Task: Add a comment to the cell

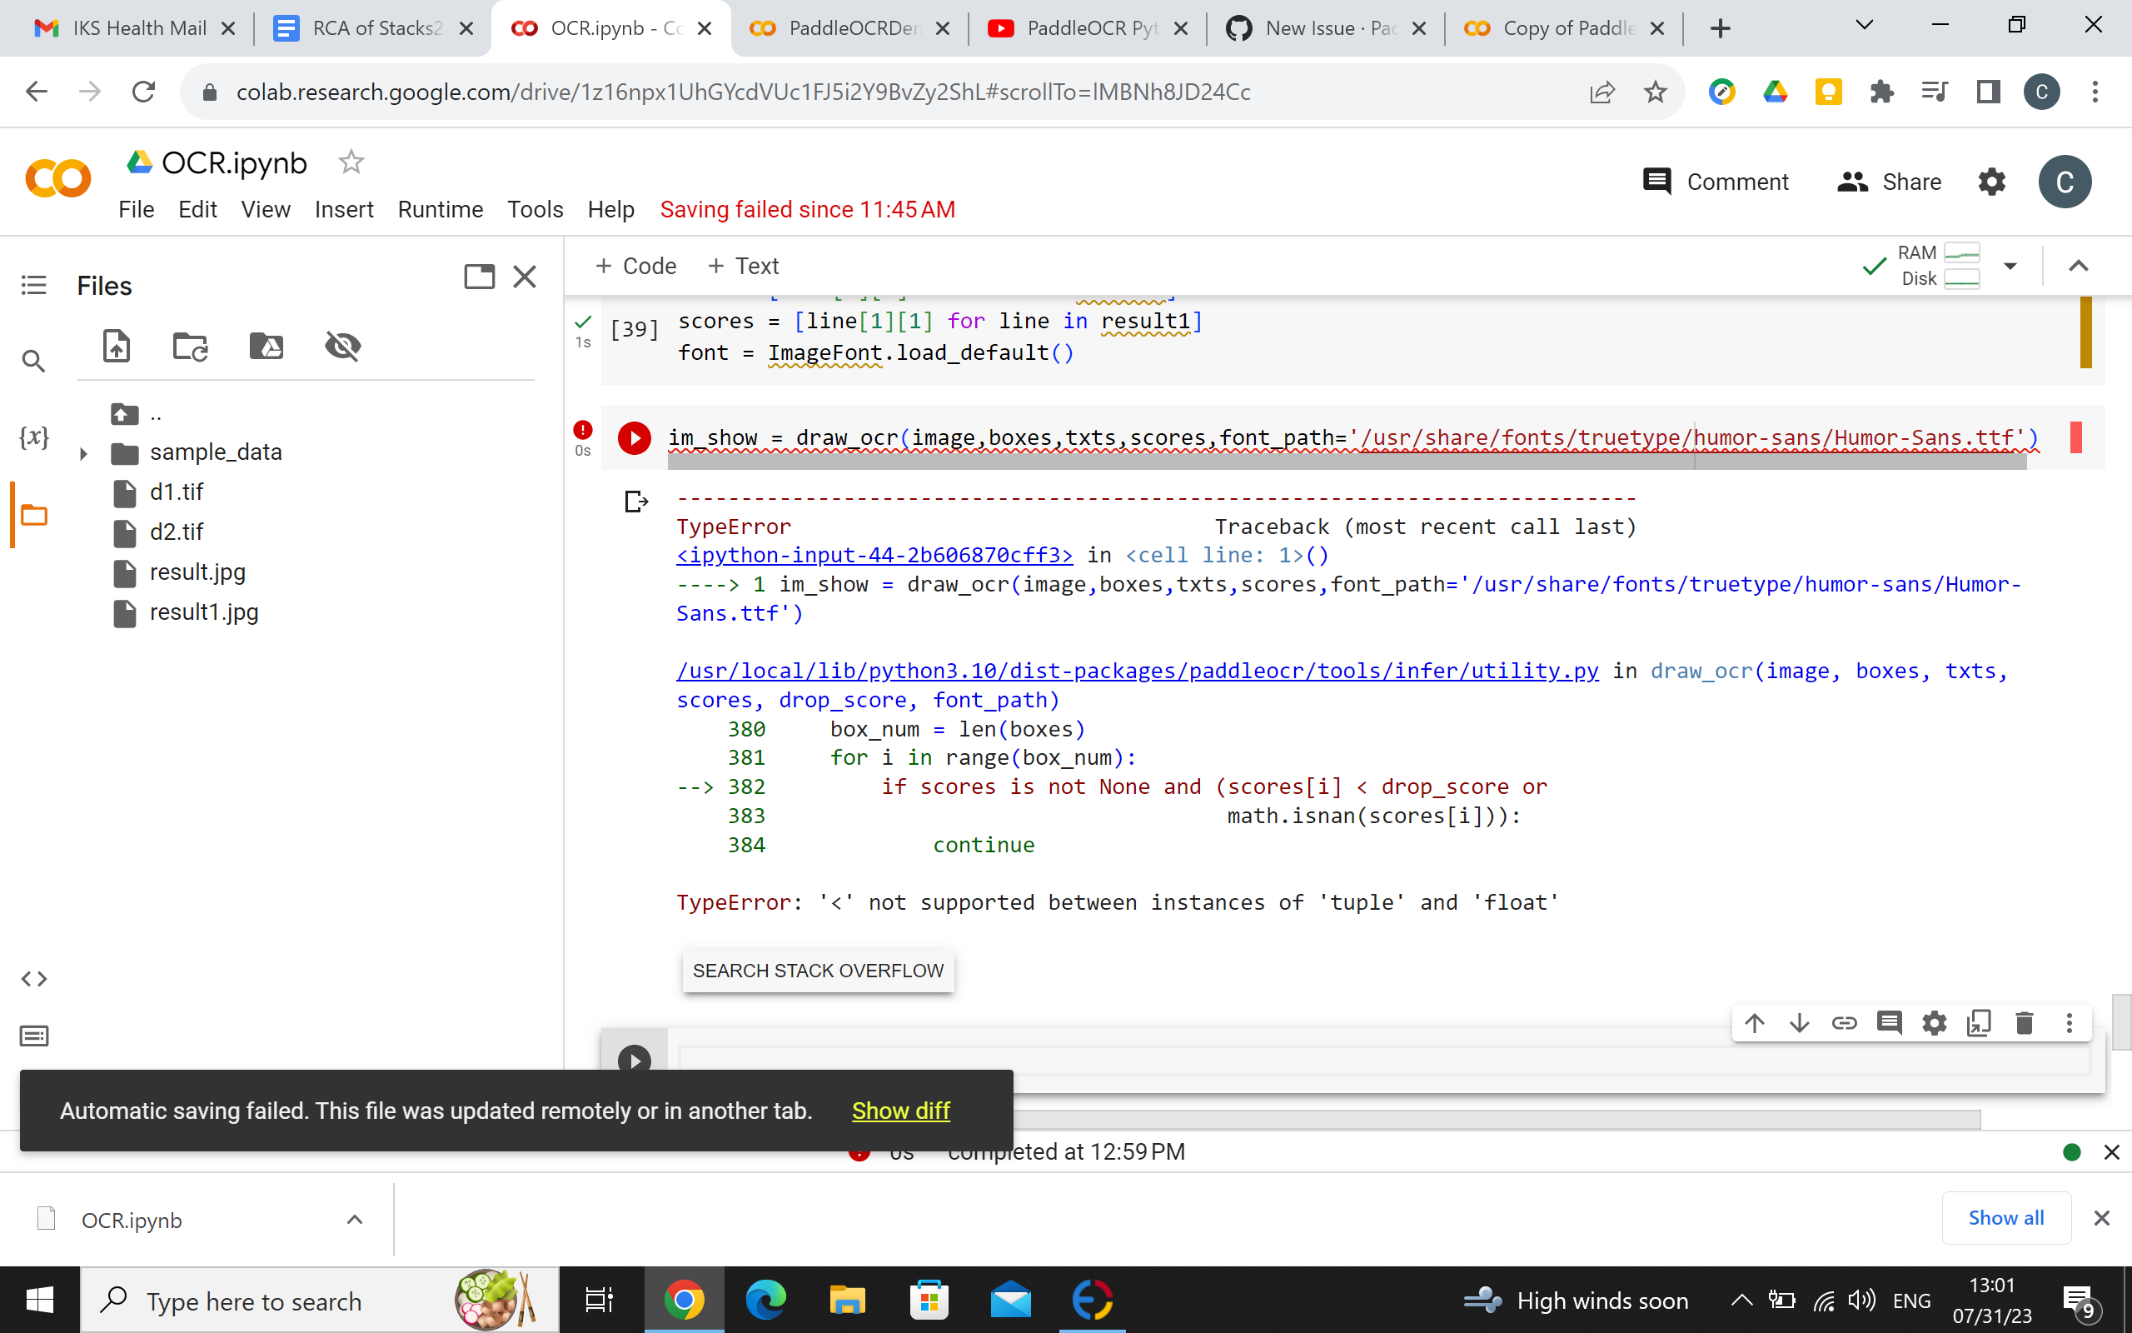Action: (x=1889, y=1023)
